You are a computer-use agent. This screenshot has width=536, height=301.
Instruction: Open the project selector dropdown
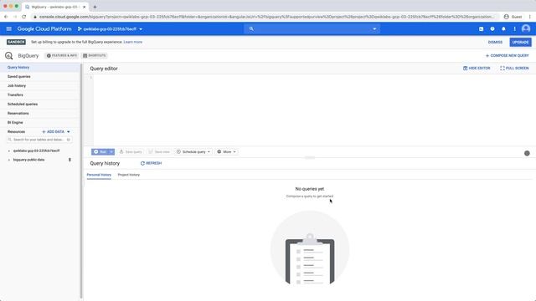click(x=110, y=29)
